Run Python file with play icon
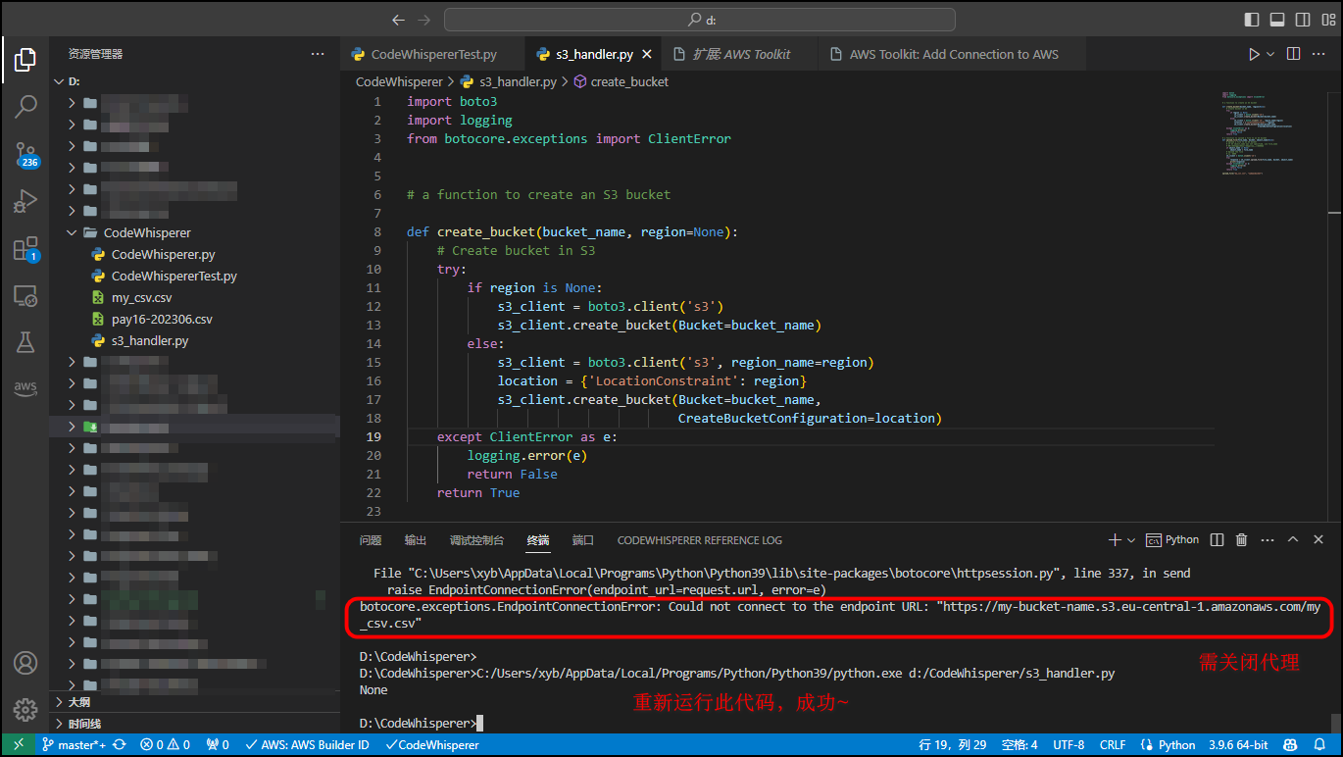 [x=1254, y=54]
